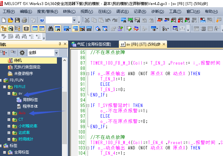Collapse the sv folder node

(x=9, y=93)
